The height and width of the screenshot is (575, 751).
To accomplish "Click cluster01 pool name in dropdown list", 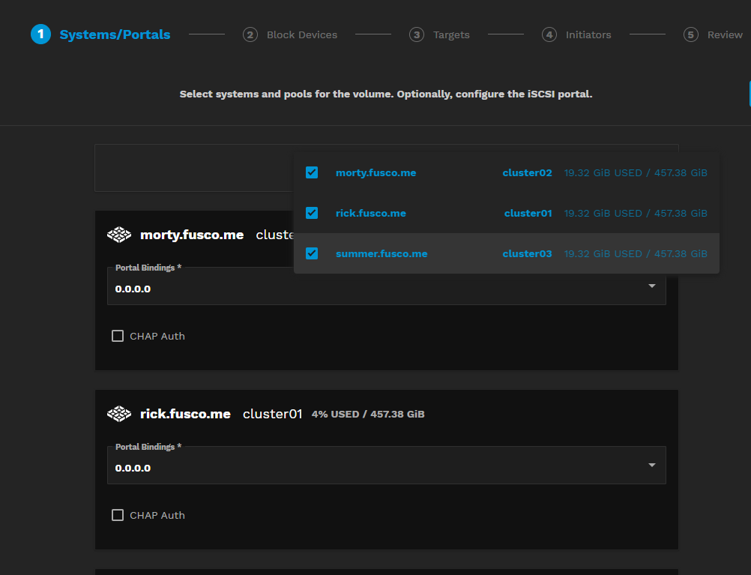I will point(528,213).
